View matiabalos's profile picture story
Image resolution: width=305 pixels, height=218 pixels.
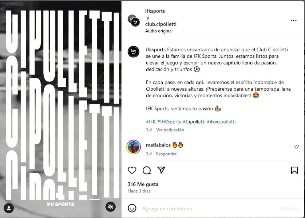coord(133,147)
